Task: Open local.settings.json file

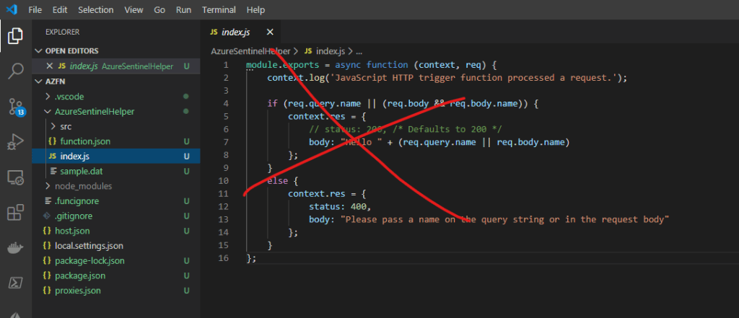Action: tap(88, 246)
